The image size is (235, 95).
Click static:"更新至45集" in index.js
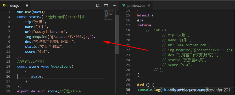pos(44,47)
